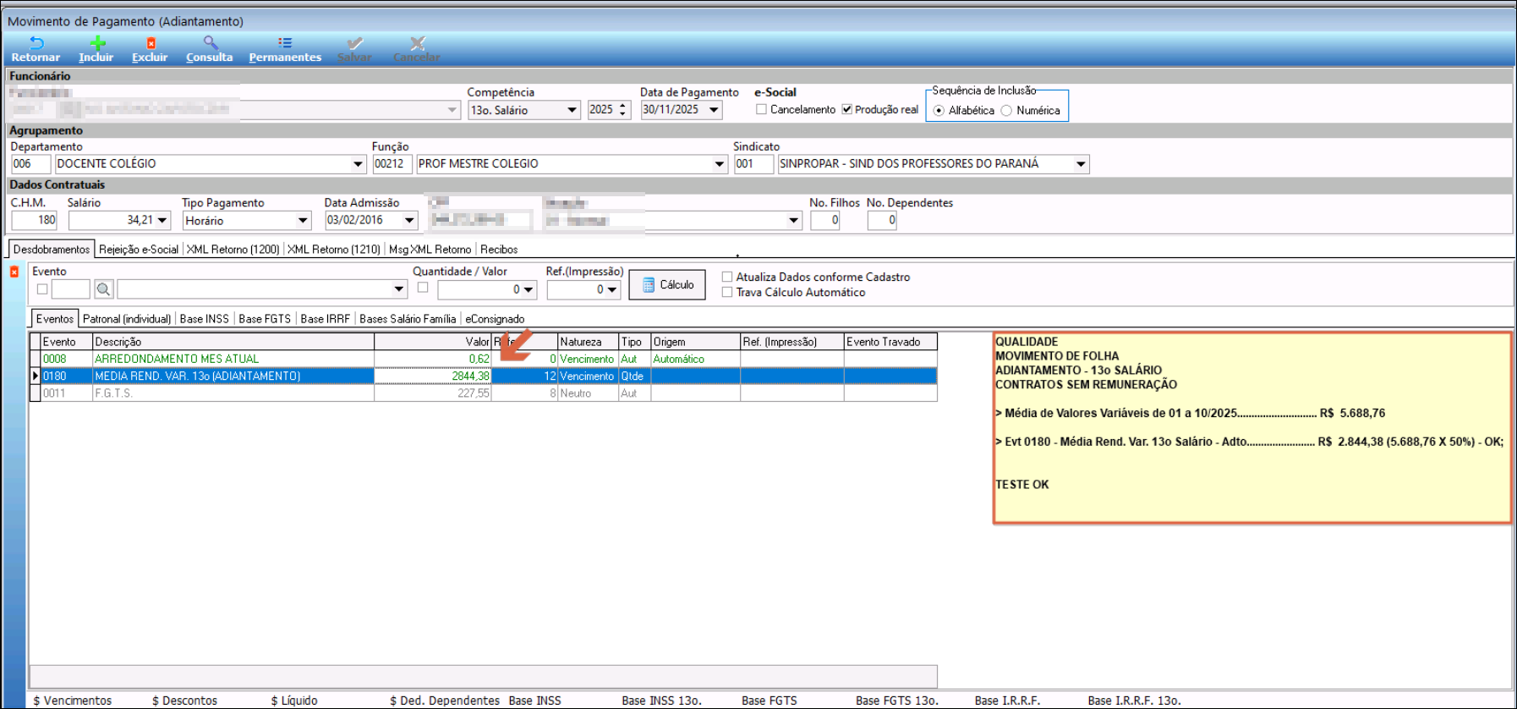This screenshot has width=1517, height=709.
Task: Click the Retornar toolbar icon
Action: (x=36, y=43)
